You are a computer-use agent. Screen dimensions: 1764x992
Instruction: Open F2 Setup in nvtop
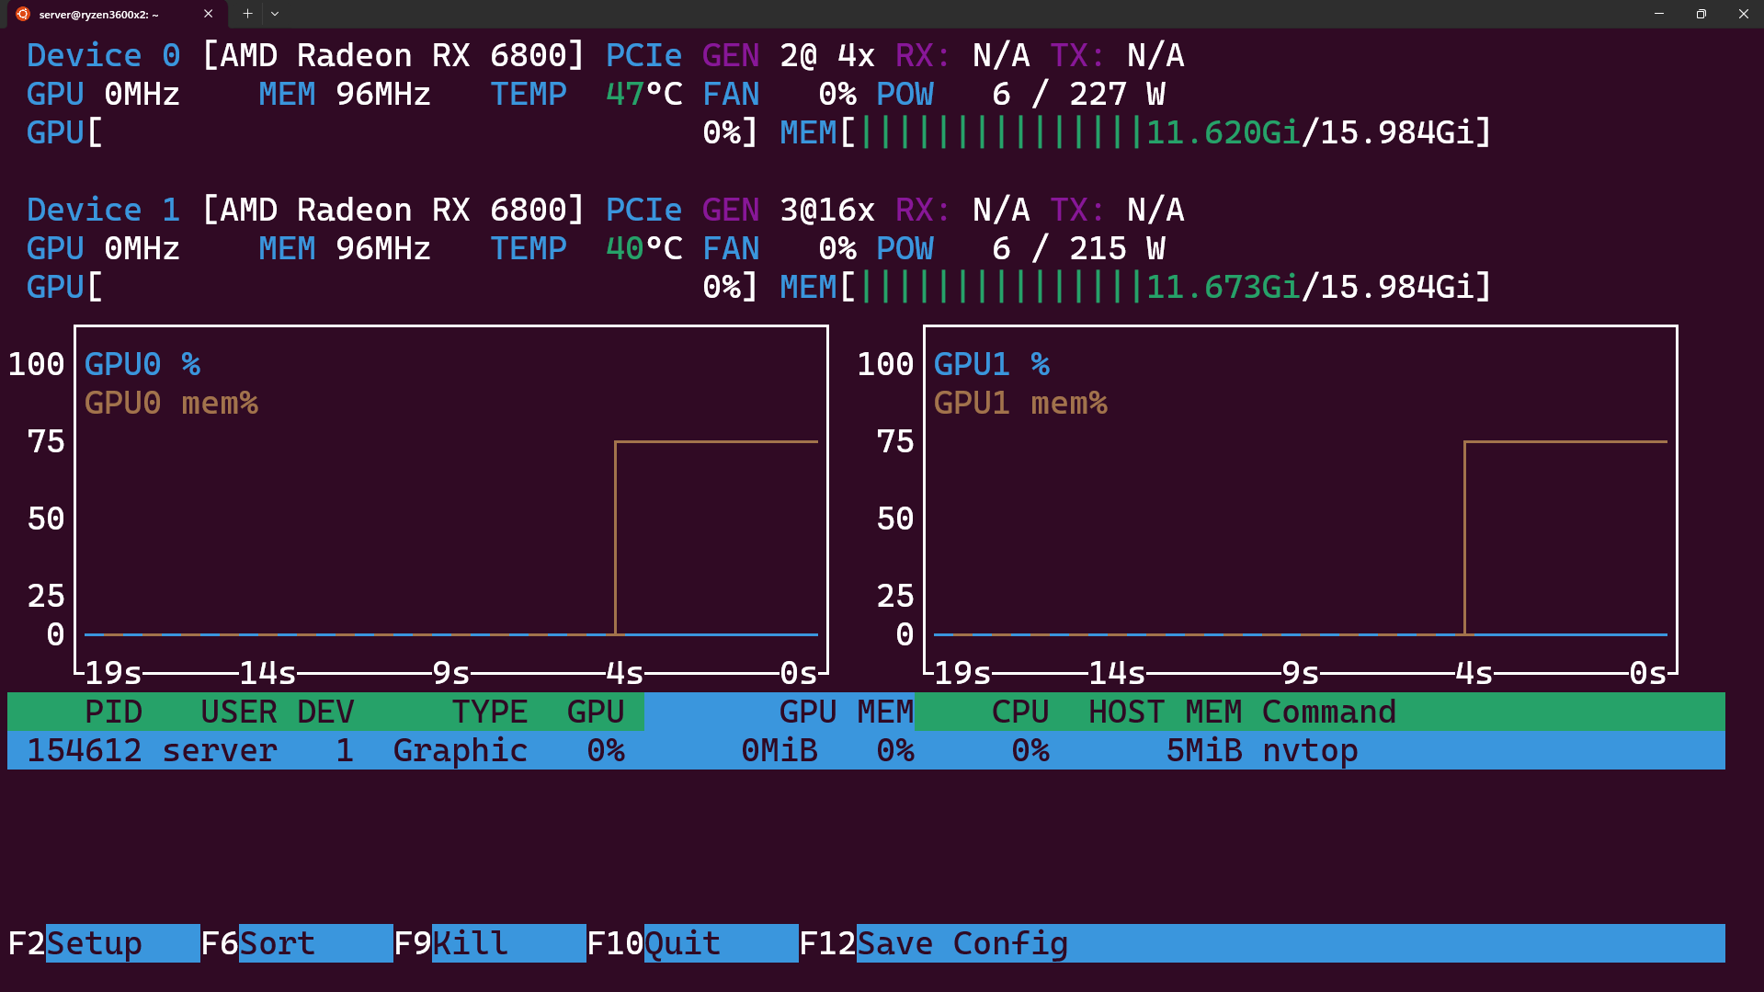click(104, 943)
